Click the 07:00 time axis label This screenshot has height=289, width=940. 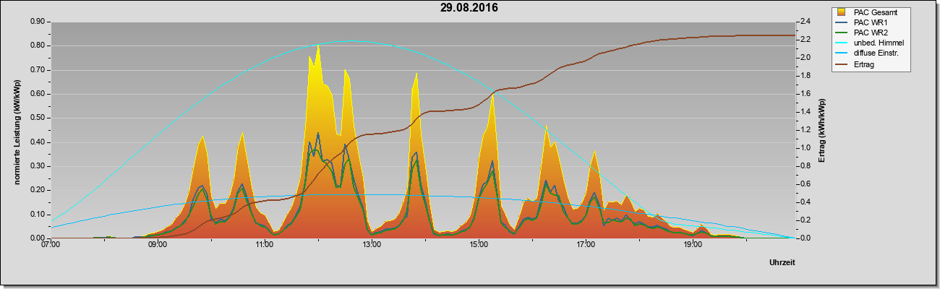(x=51, y=245)
